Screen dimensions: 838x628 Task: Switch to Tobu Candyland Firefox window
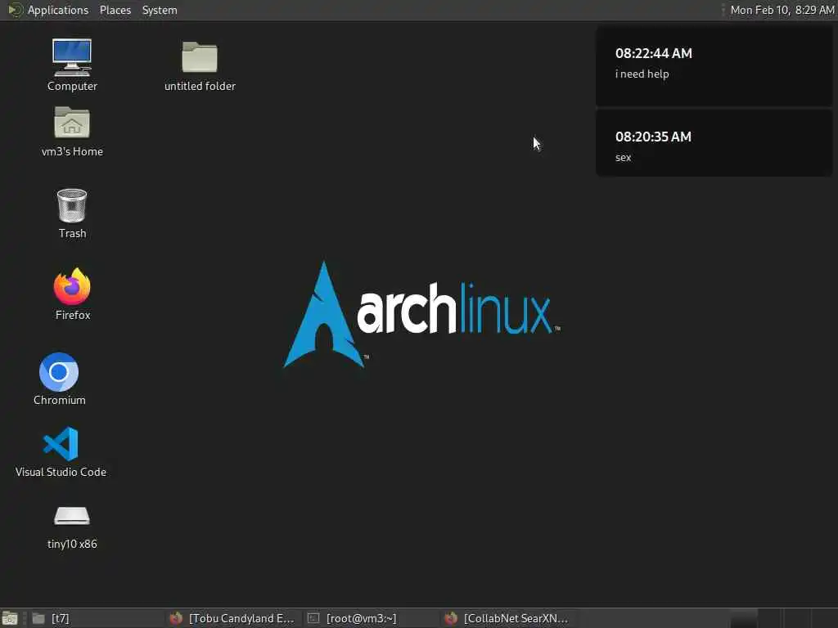coord(233,618)
